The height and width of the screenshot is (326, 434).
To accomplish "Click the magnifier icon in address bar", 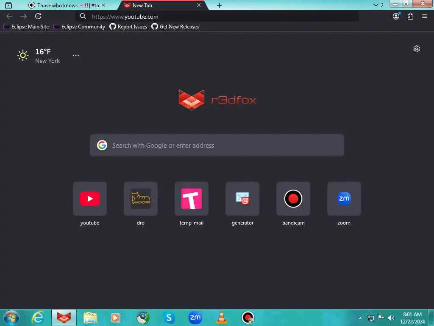I will click(x=83, y=17).
